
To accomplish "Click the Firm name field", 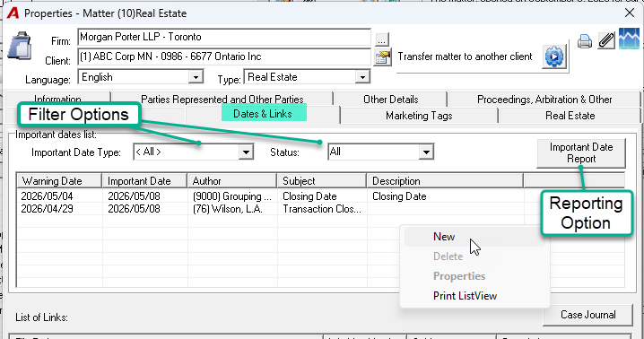I will click(x=224, y=37).
